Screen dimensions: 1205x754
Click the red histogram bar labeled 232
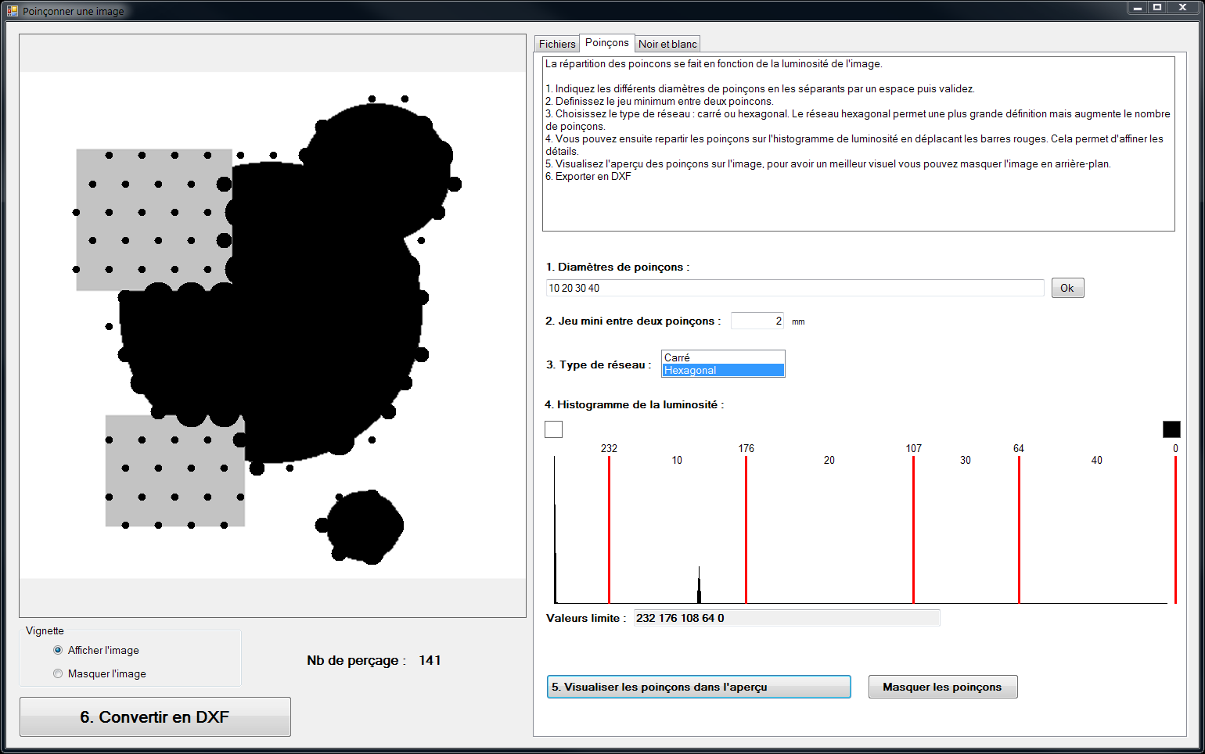[x=609, y=532]
